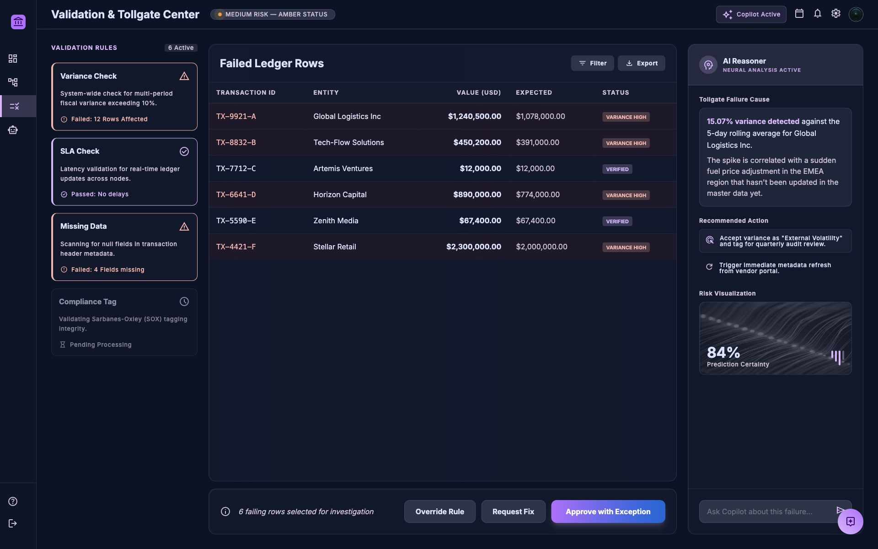
Task: Click Override Rule button
Action: [x=439, y=511]
